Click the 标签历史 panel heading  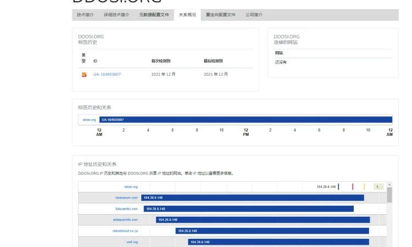coord(87,42)
